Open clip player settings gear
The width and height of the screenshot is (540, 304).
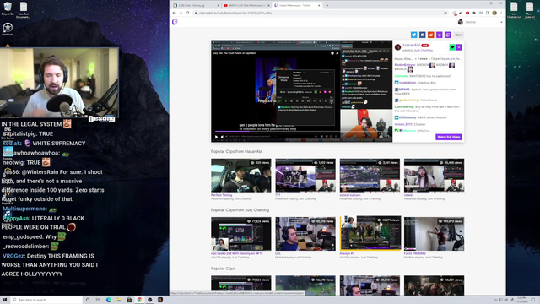tap(381, 137)
